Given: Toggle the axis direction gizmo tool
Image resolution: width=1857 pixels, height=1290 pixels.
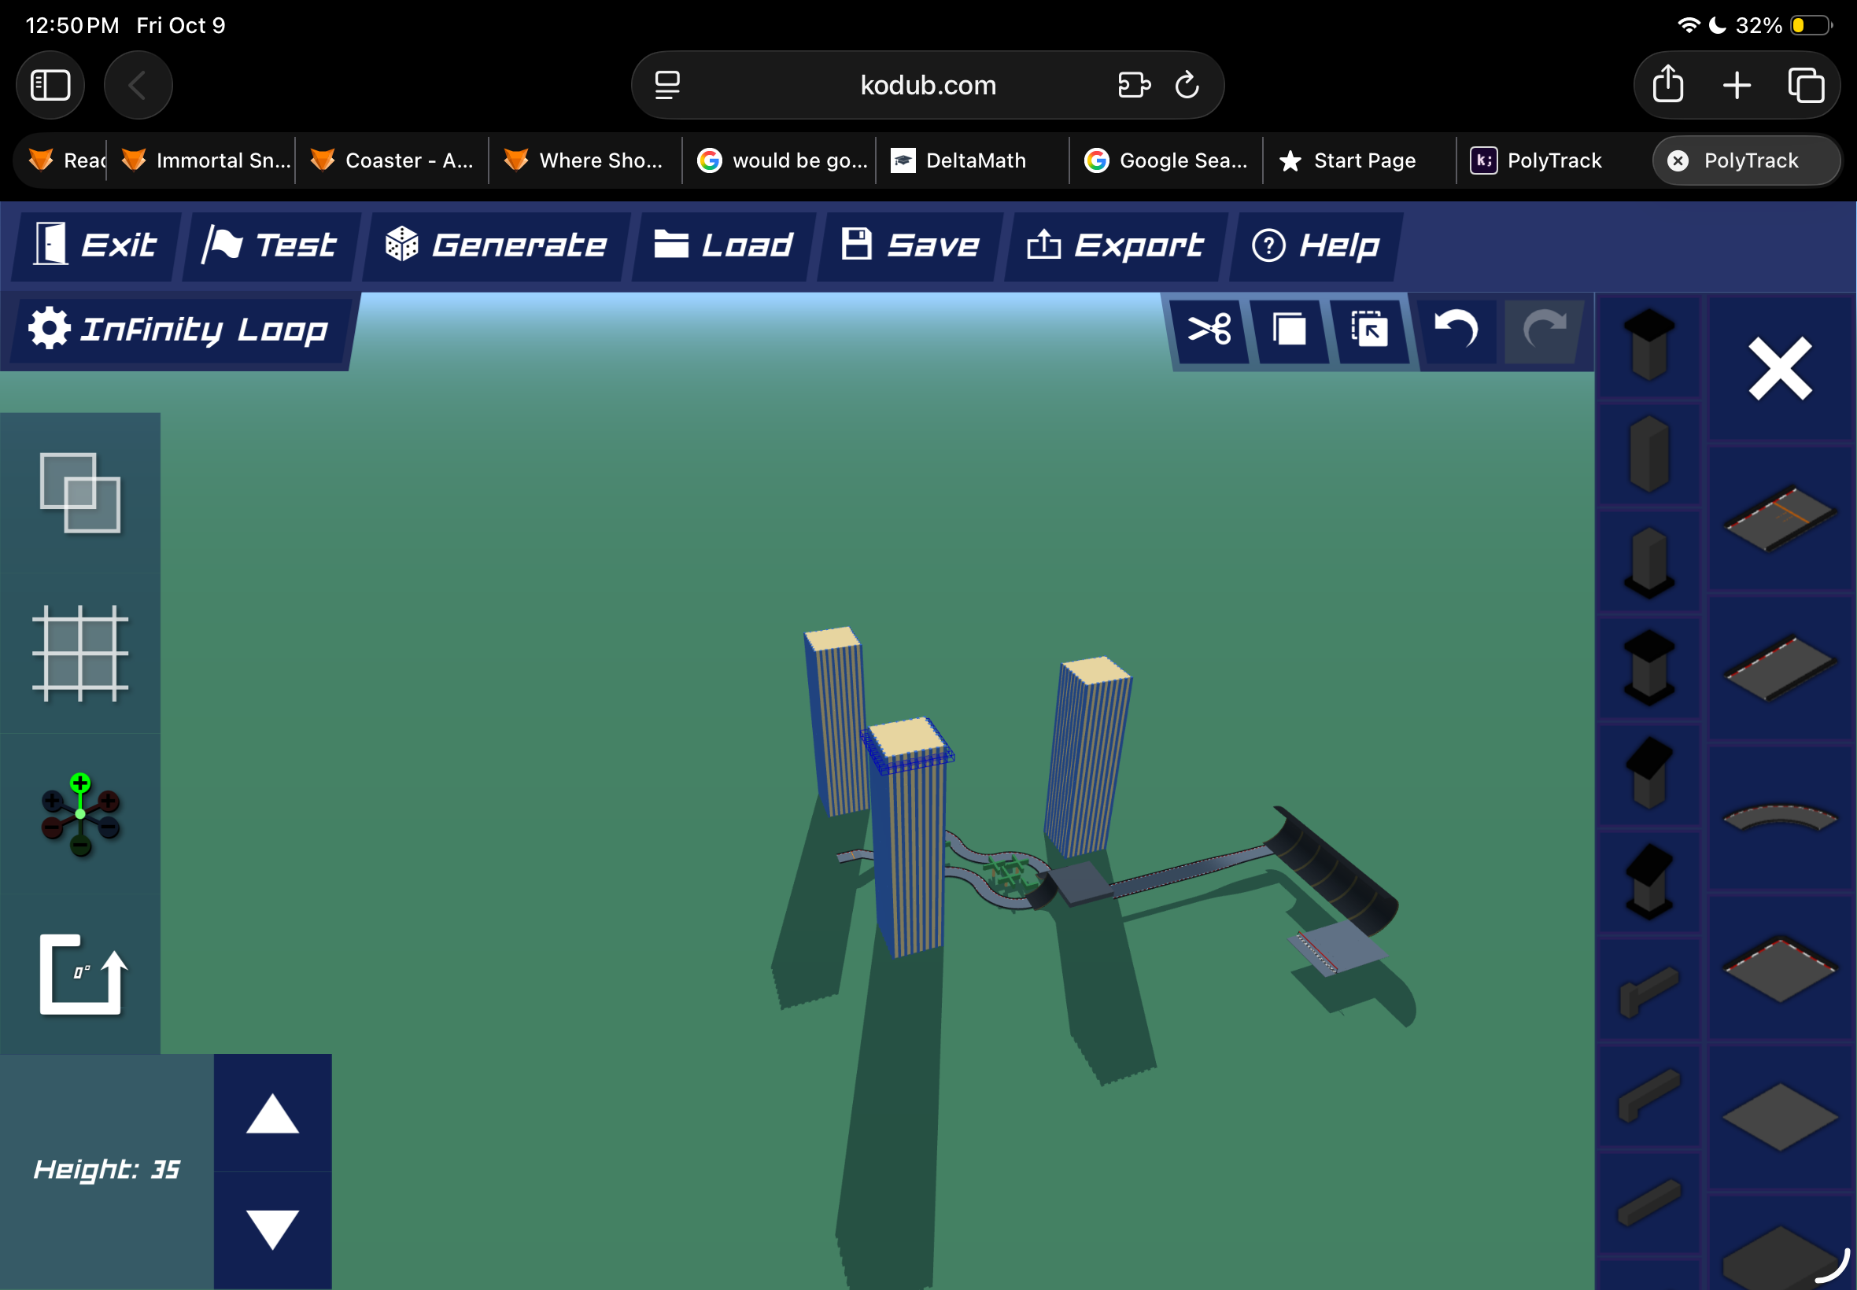Looking at the screenshot, I should click(x=80, y=814).
